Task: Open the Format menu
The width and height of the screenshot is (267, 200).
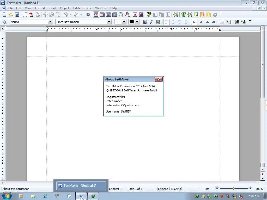Action: tap(40, 8)
